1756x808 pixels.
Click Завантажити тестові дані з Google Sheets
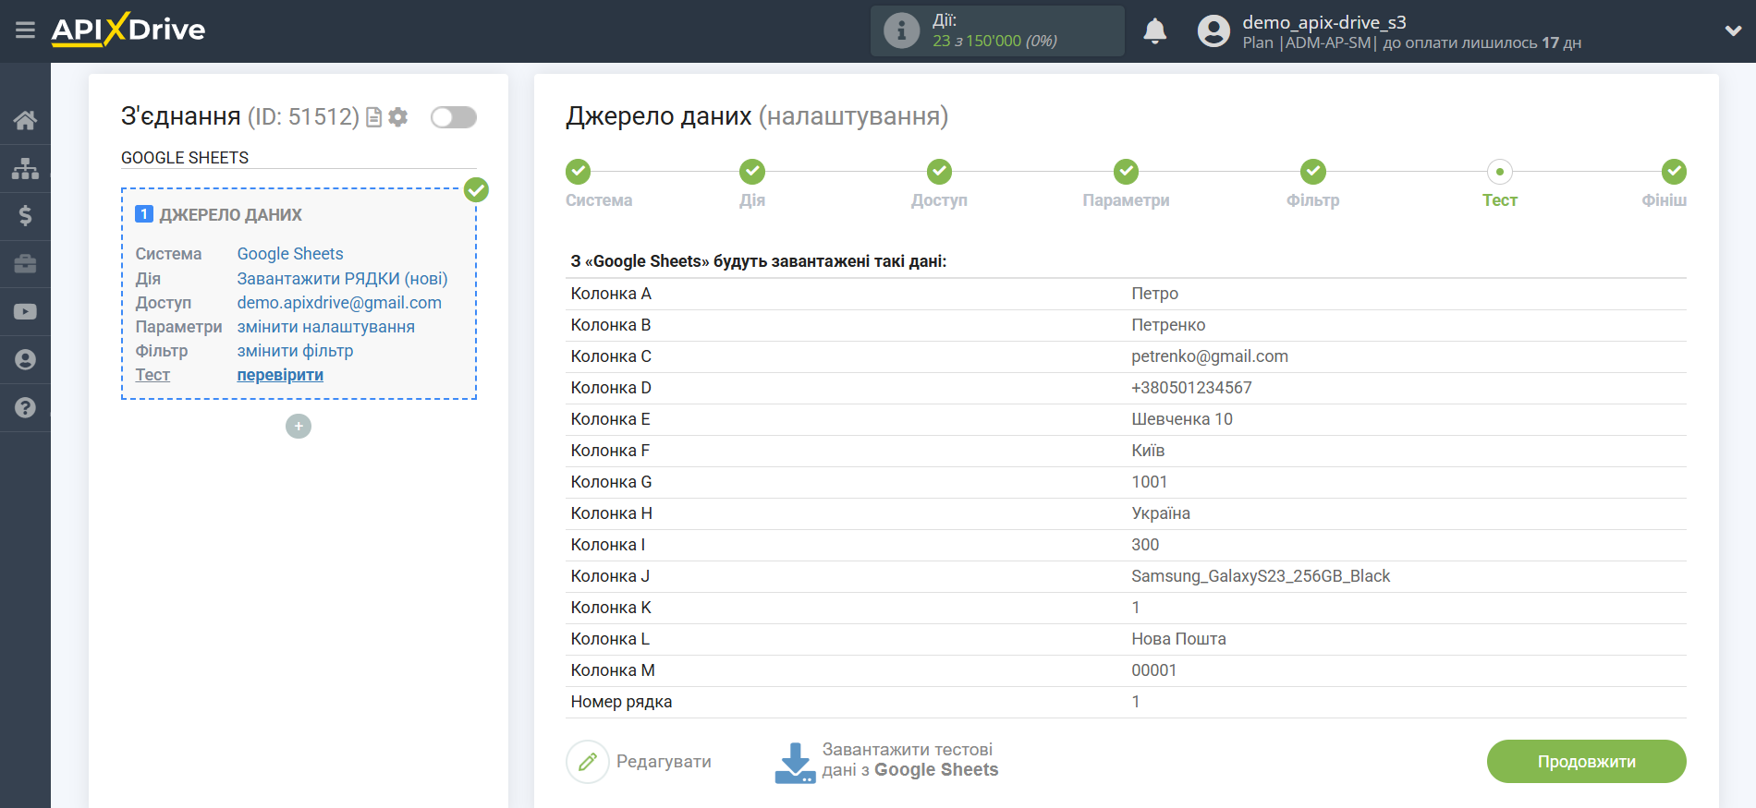click(909, 760)
